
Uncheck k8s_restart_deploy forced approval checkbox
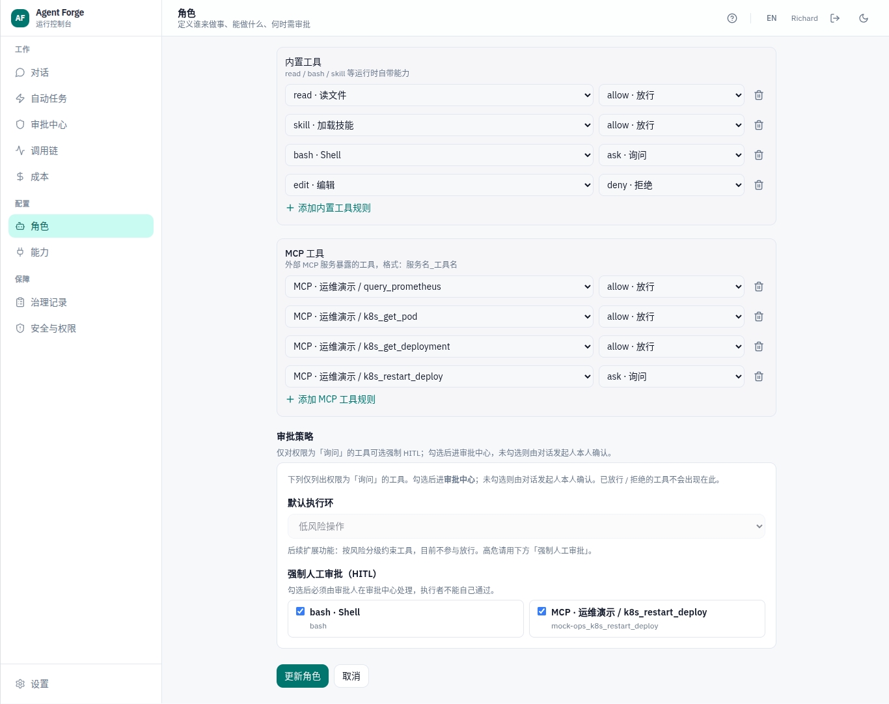click(x=541, y=612)
